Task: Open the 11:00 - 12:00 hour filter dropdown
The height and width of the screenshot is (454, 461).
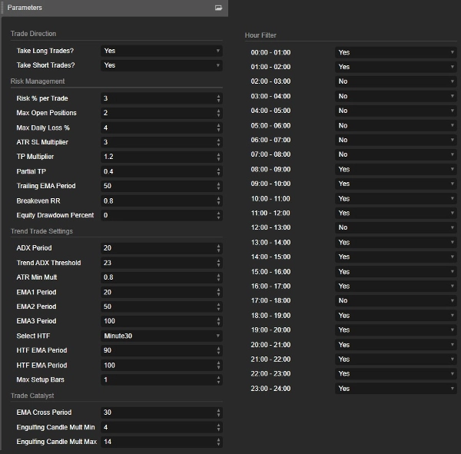Action: point(396,213)
